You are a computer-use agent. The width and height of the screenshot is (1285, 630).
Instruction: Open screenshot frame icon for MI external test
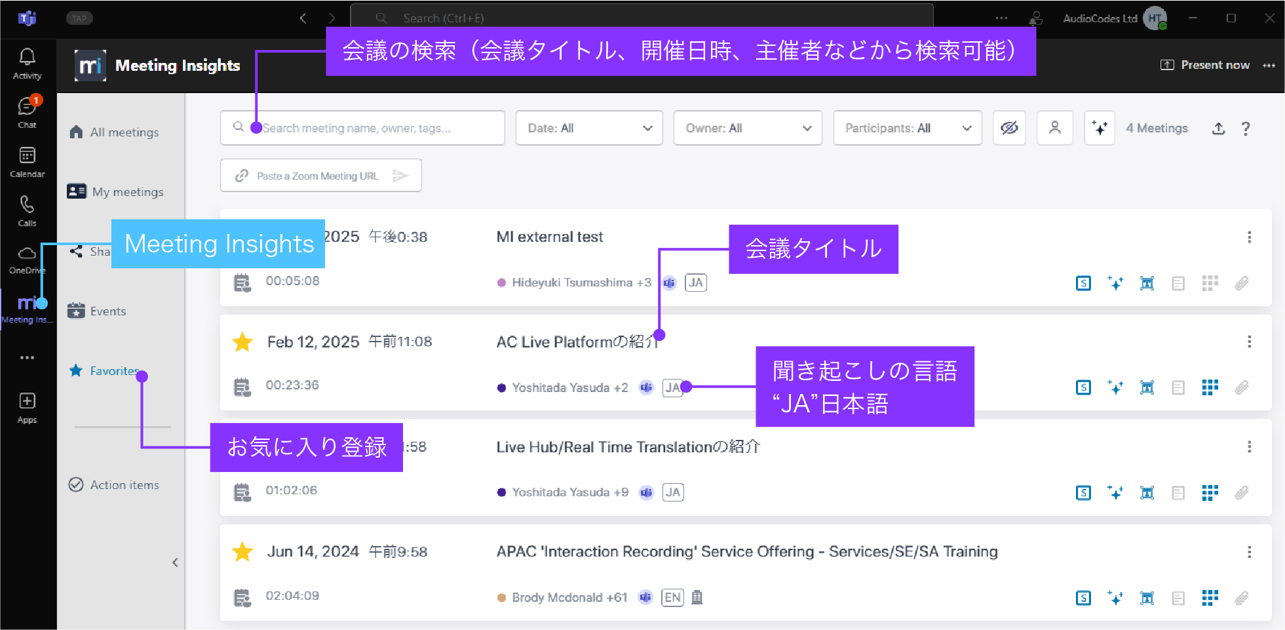click(x=1147, y=283)
